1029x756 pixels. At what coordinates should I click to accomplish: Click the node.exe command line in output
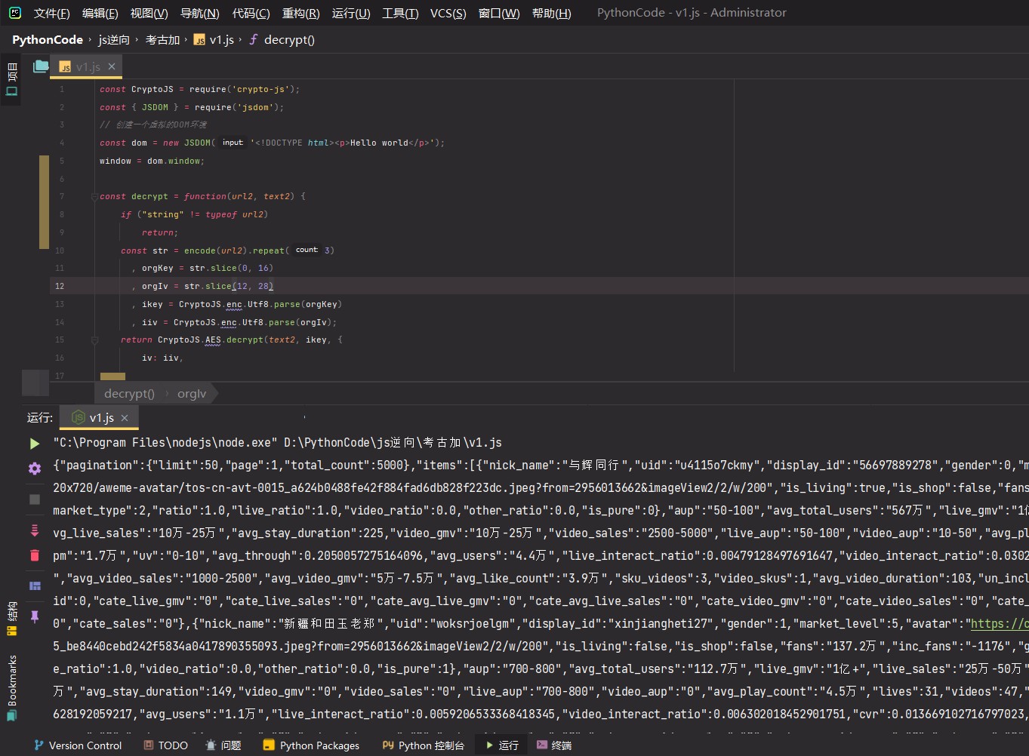[x=277, y=443]
